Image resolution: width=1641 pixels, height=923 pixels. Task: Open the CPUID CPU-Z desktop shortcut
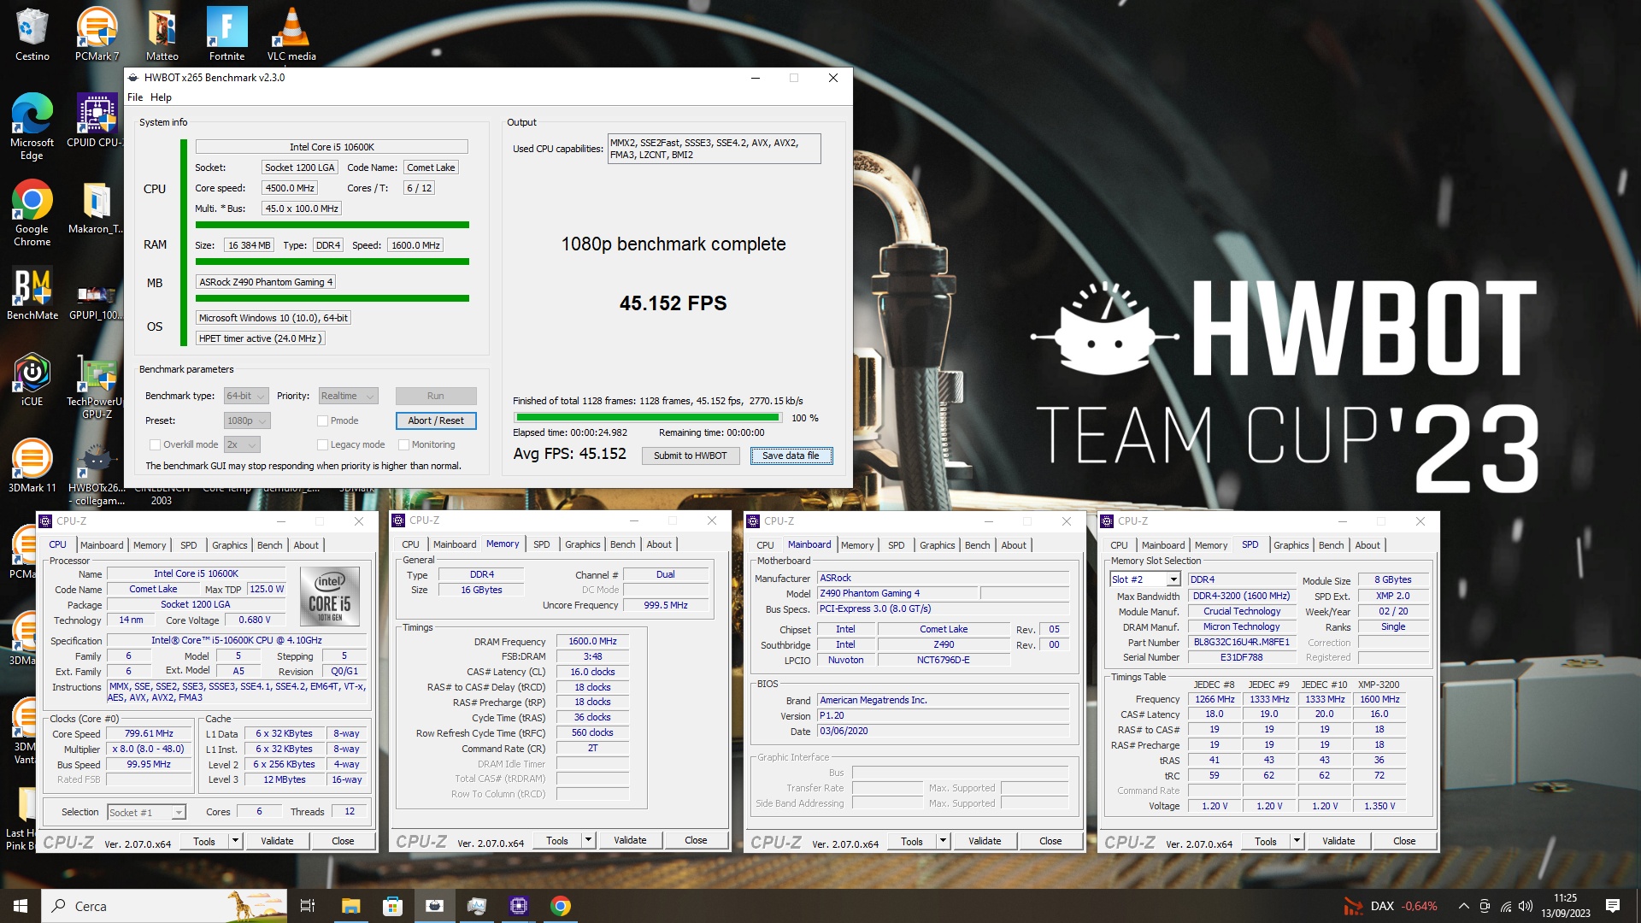[97, 121]
